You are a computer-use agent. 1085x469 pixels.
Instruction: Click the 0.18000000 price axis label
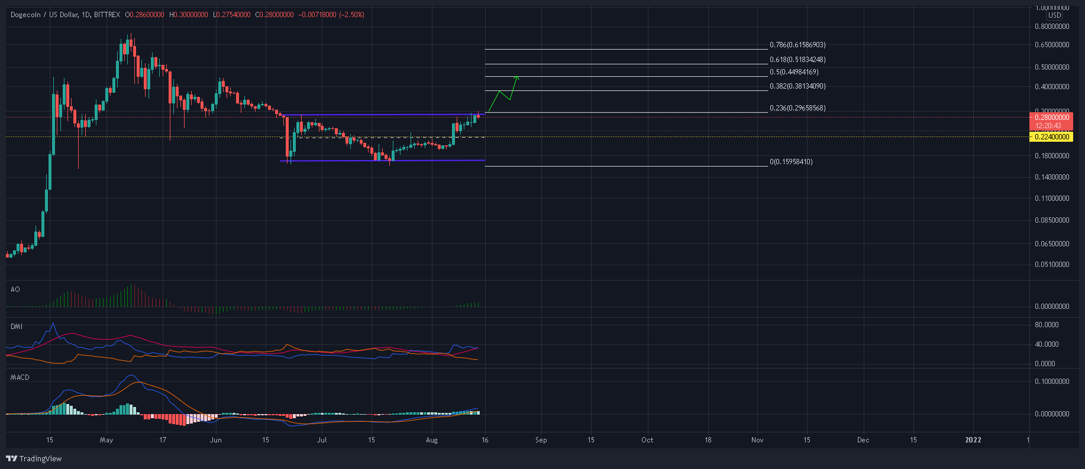tap(1051, 156)
